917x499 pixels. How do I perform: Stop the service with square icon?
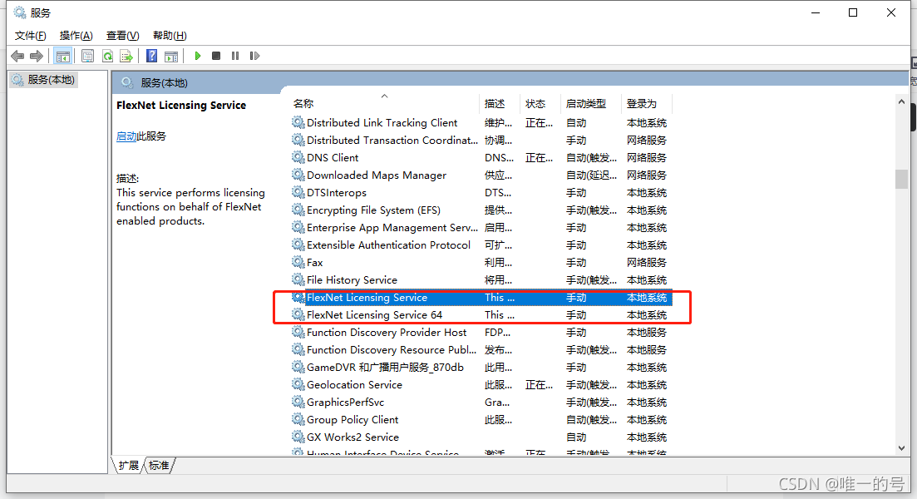(x=216, y=57)
